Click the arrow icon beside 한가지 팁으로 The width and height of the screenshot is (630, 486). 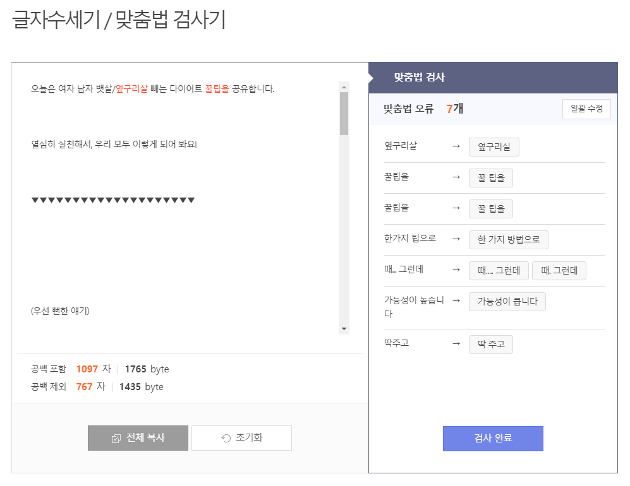click(x=457, y=240)
